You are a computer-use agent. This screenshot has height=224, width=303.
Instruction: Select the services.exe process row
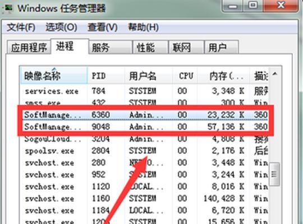(144, 91)
